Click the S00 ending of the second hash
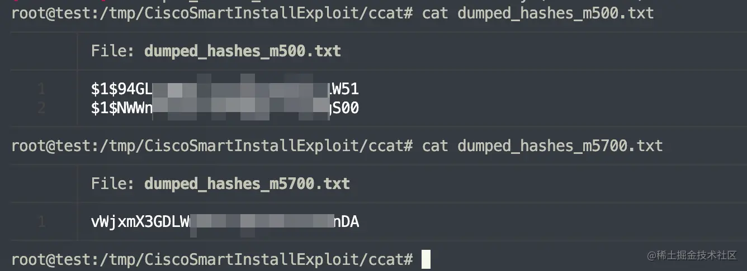Viewport: 747px width, 271px height. 345,108
